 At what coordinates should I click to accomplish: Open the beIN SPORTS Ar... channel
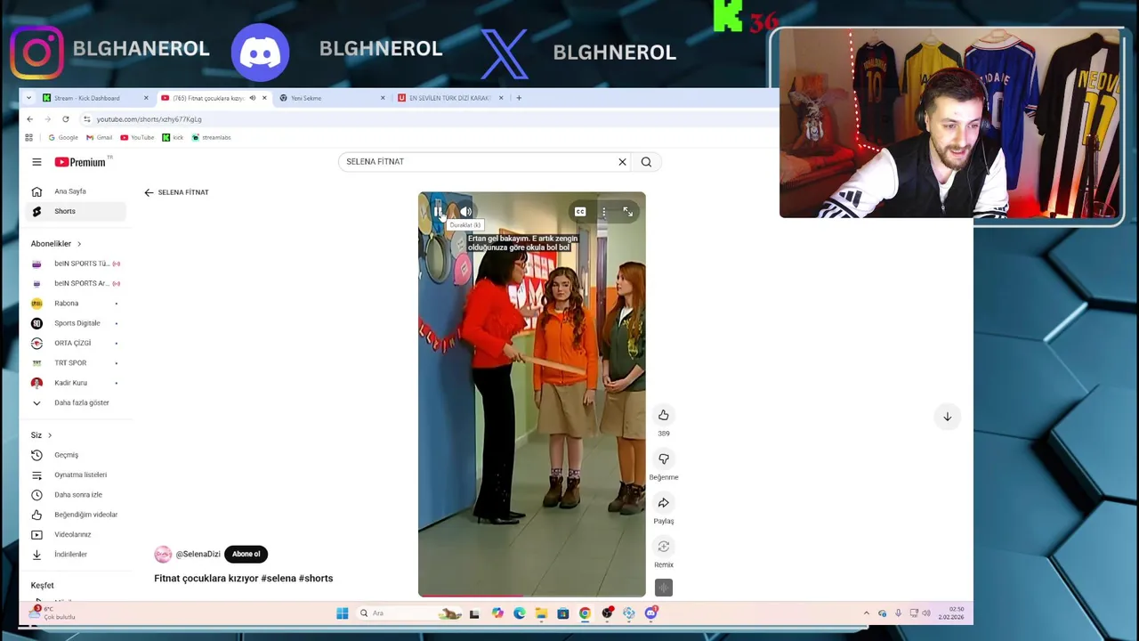coord(75,283)
